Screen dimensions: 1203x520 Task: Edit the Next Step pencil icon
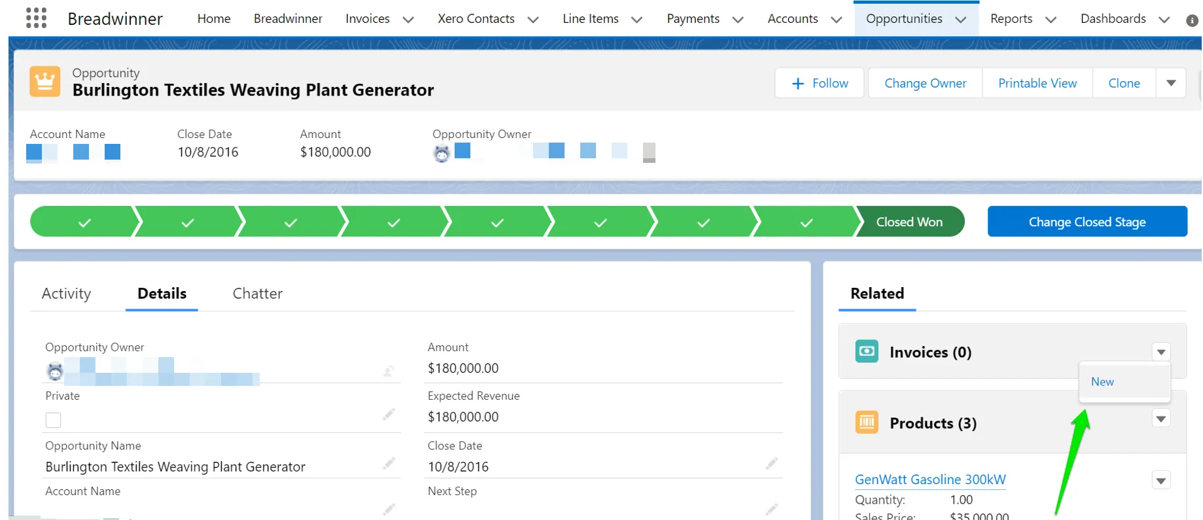[x=772, y=509]
